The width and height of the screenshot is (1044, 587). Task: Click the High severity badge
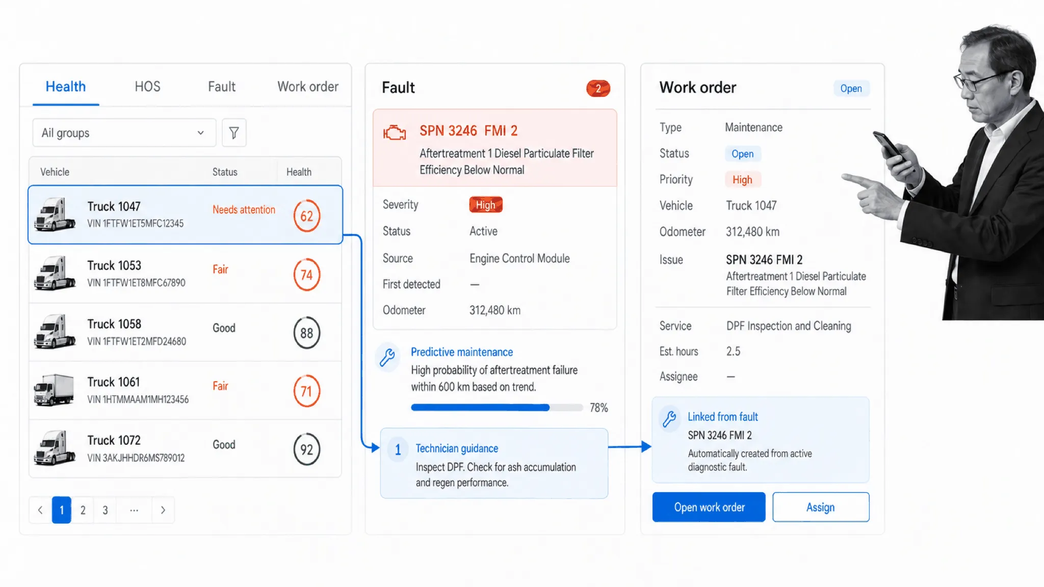coord(486,205)
